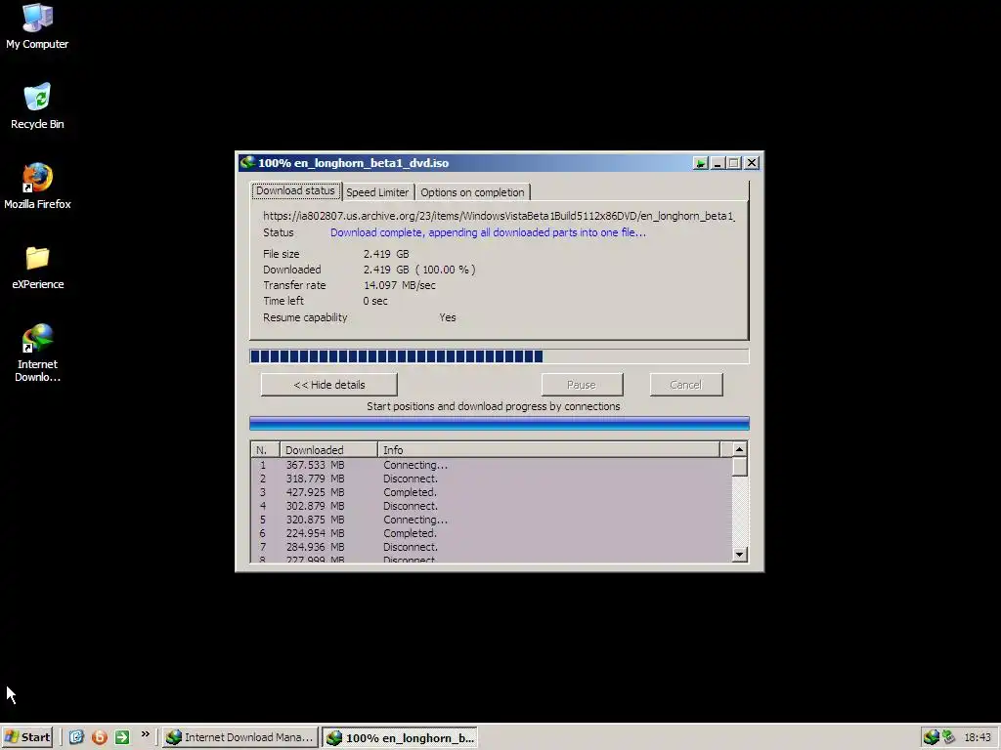
Task: Select connection 1 row with 367.533 MB
Action: click(x=492, y=465)
